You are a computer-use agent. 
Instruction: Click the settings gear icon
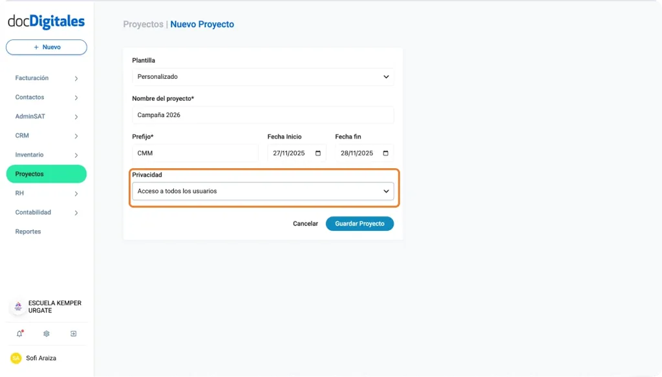pos(45,333)
